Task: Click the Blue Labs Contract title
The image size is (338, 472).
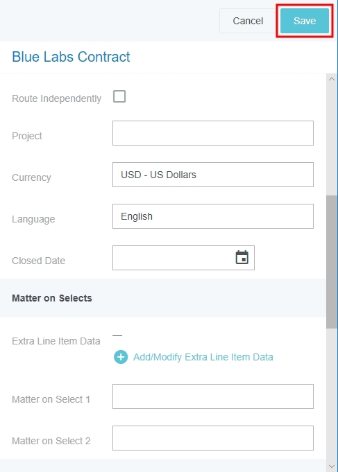Action: 71,57
